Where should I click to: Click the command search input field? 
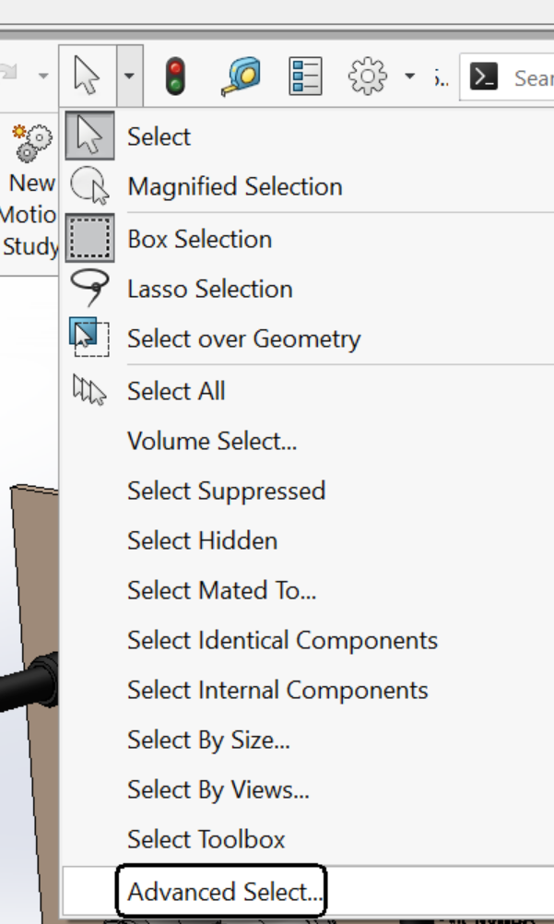coord(507,77)
